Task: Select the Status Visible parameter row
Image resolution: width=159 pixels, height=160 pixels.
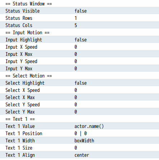Action: [79, 10]
